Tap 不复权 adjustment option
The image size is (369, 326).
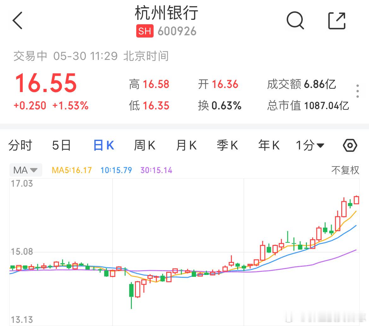[345, 170]
